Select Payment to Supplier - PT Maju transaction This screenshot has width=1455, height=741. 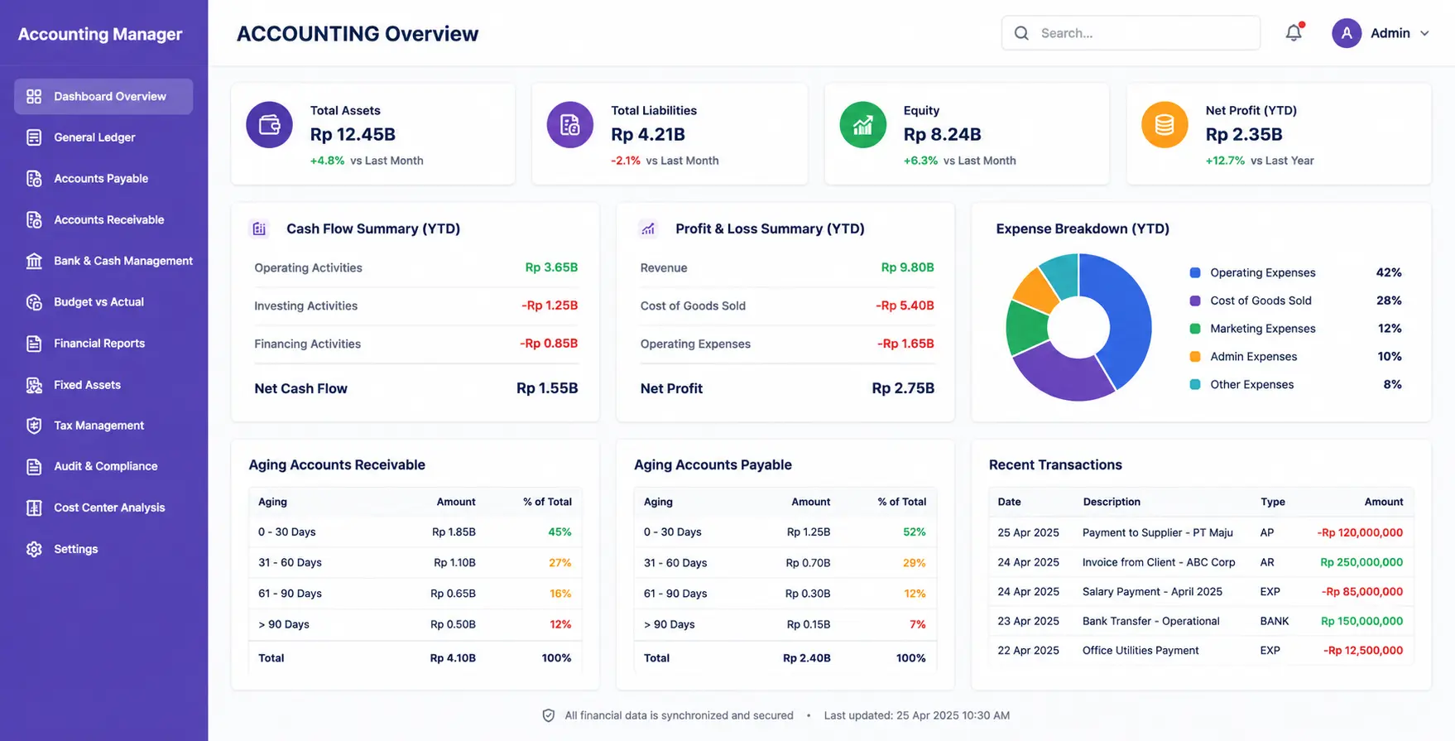pos(1201,532)
